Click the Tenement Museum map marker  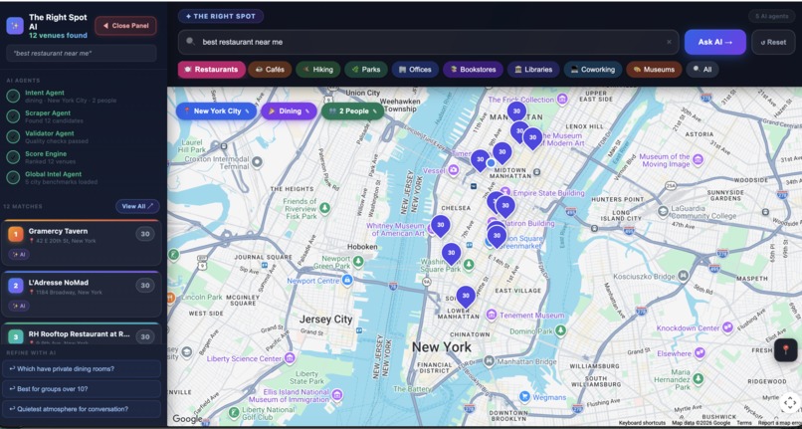point(491,314)
